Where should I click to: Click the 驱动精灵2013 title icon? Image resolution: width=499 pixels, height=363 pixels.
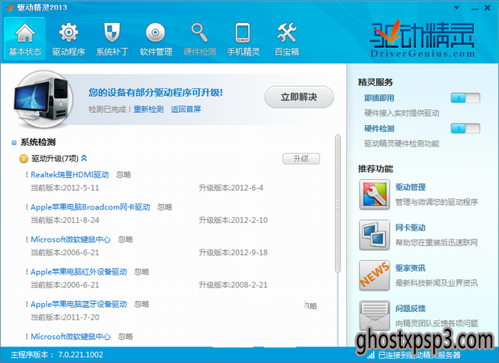(x=9, y=7)
